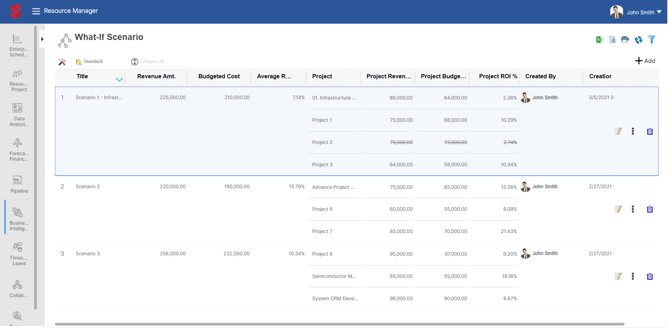Click the What-If Scenario page icon
This screenshot has height=328, width=668.
coord(64,41)
